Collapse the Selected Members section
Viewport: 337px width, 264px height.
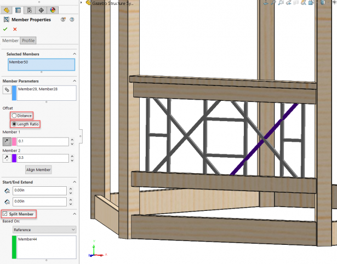tap(74, 54)
